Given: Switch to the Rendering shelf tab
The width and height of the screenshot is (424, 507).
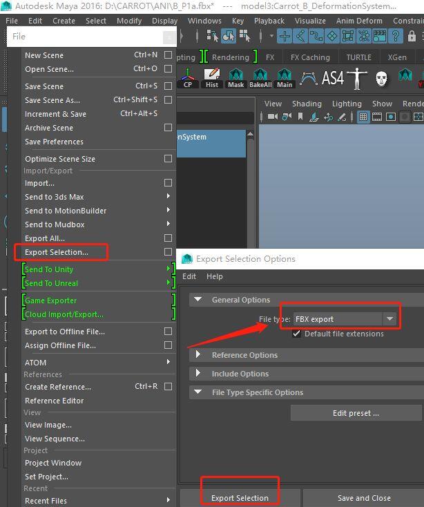Looking at the screenshot, I should coord(231,57).
